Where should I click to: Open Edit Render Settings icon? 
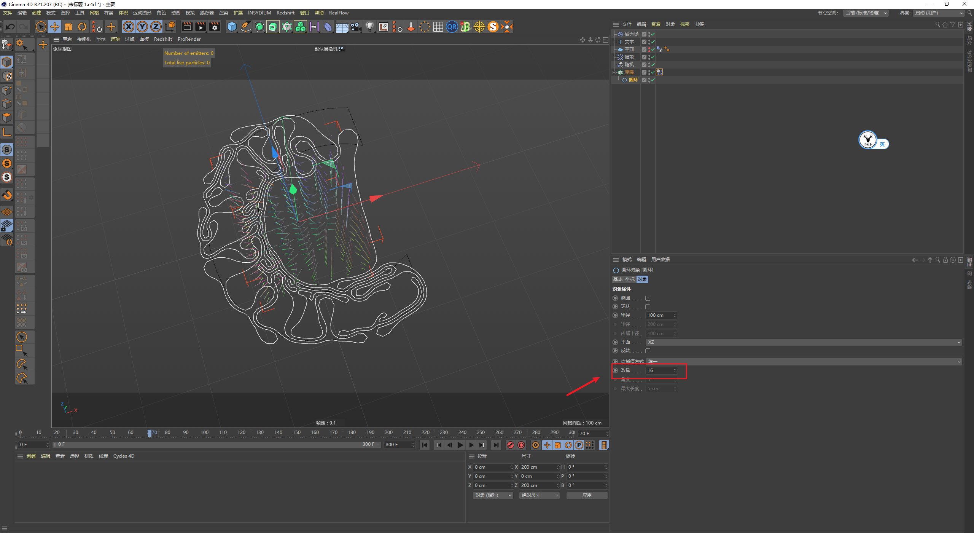[x=215, y=27]
